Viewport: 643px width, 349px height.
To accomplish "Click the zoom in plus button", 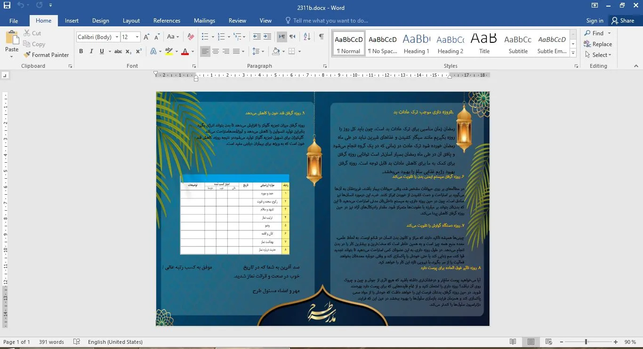I will (616, 342).
